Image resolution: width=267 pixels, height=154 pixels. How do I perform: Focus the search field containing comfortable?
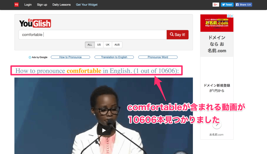coord(93,35)
